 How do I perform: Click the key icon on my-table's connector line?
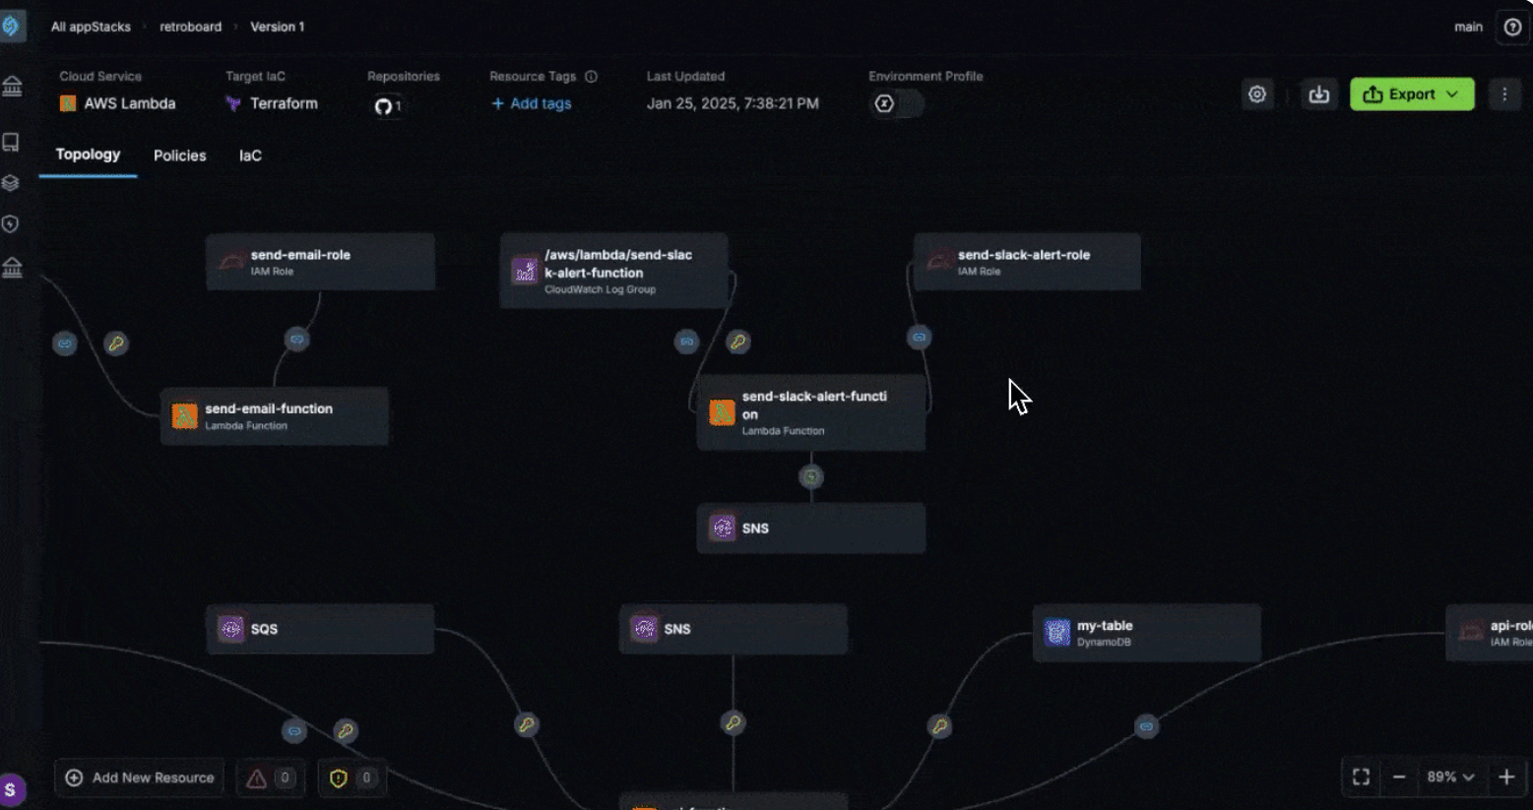[x=939, y=726]
